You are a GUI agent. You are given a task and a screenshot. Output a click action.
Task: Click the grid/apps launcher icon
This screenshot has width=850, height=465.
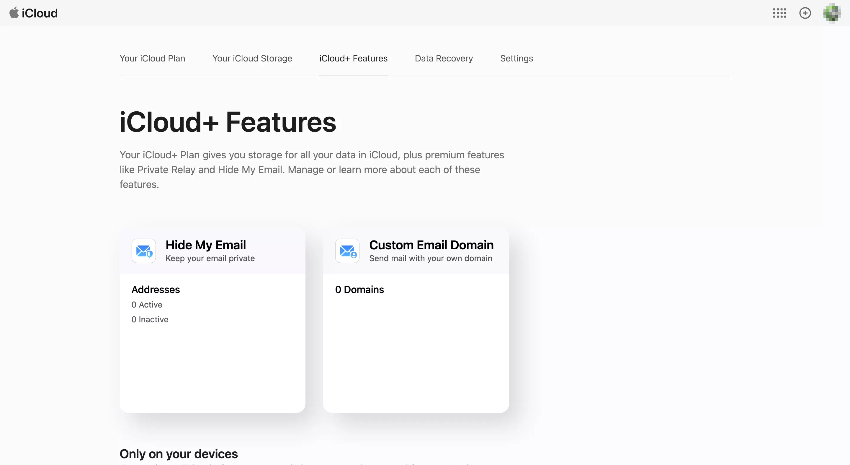click(780, 13)
